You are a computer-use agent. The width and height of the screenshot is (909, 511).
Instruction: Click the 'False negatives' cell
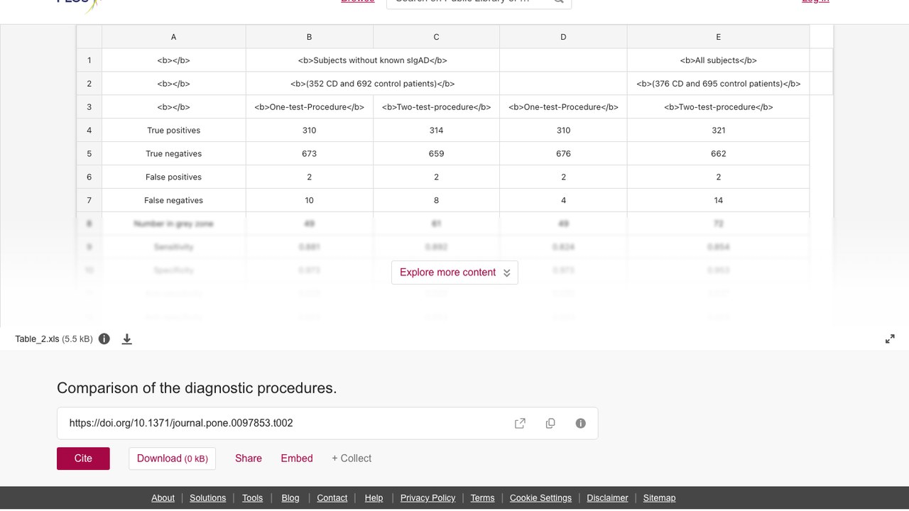[x=174, y=200]
